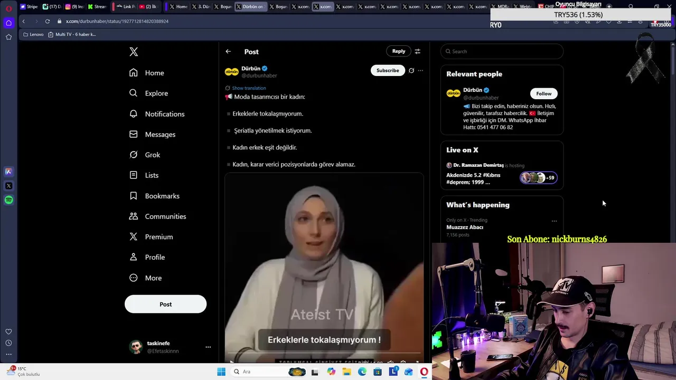Go to Home in X navigation
Image resolution: width=676 pixels, height=380 pixels.
coord(147,73)
